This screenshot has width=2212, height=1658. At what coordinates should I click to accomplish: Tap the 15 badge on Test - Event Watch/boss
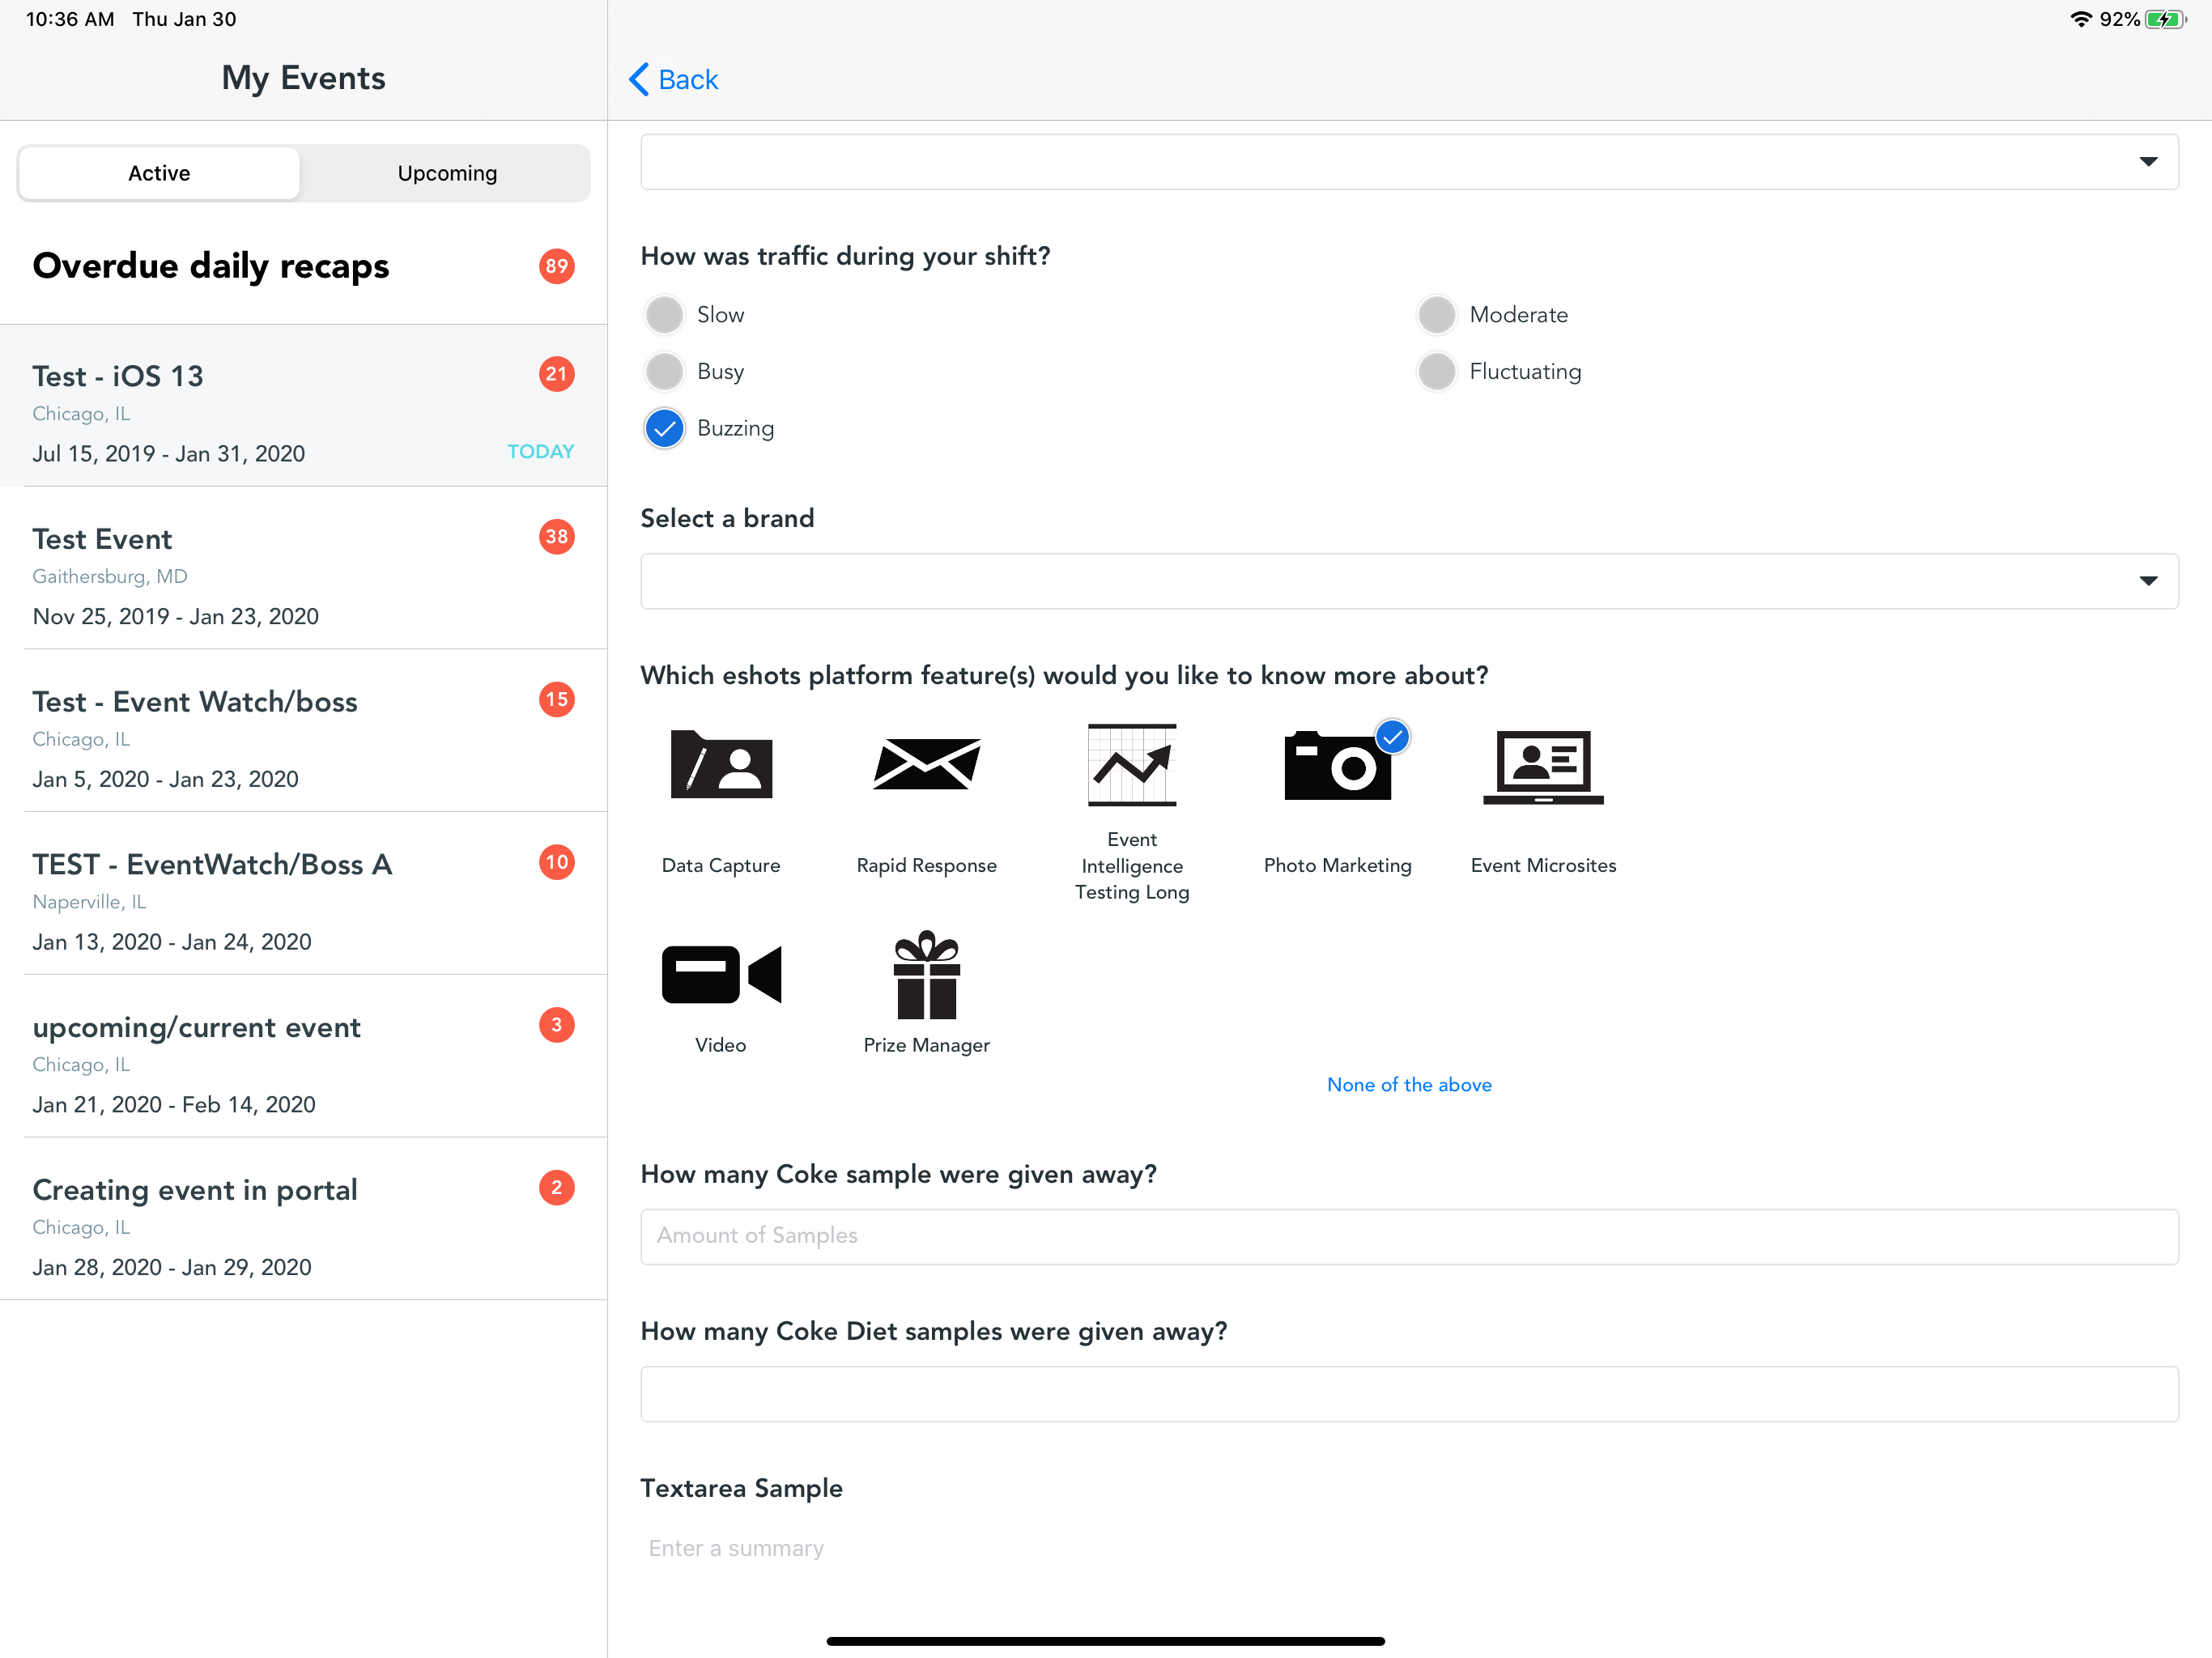[557, 700]
